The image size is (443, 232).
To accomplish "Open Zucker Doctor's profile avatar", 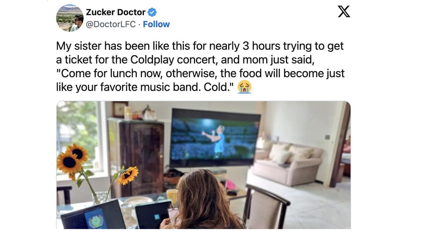I will coord(69,18).
